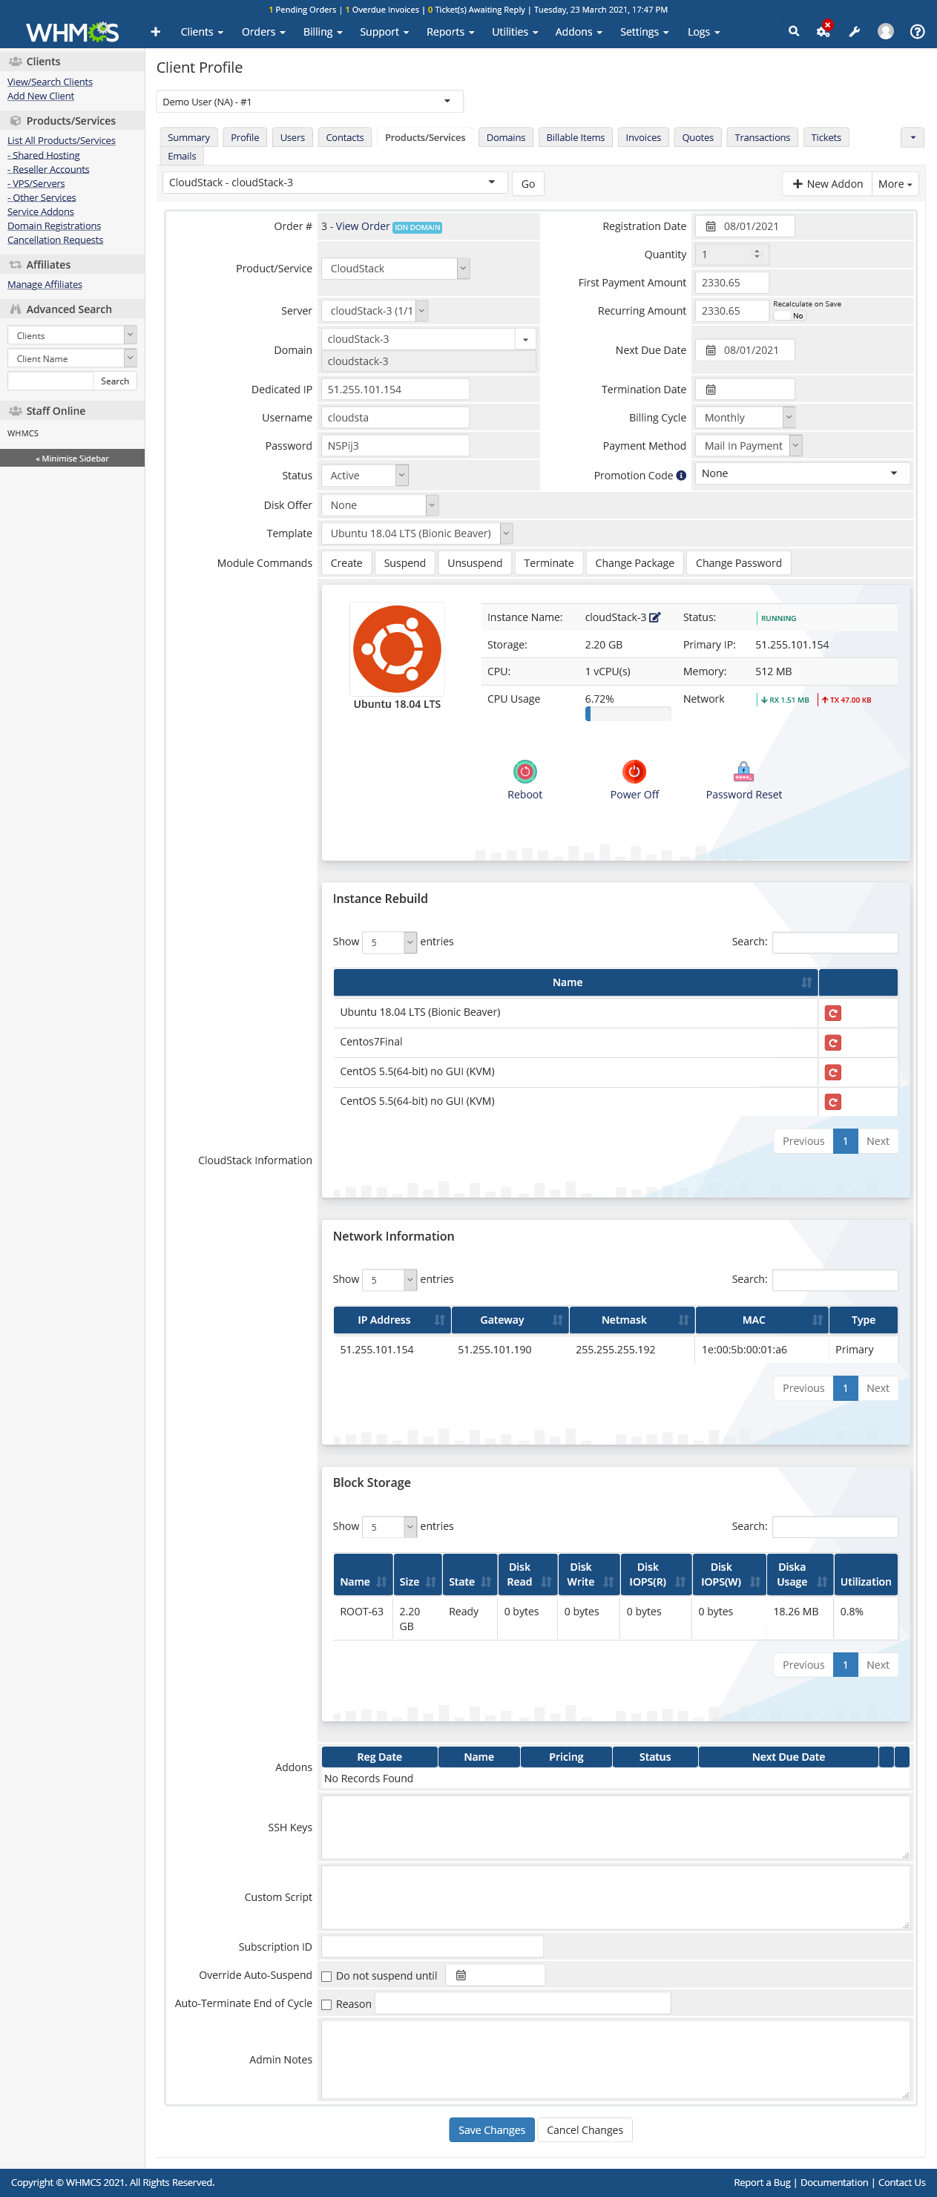Click the Dedicated IP input field
Screen dimensions: 937x2197
point(395,389)
